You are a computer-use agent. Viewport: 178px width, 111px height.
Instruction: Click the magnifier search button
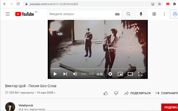click(x=128, y=14)
